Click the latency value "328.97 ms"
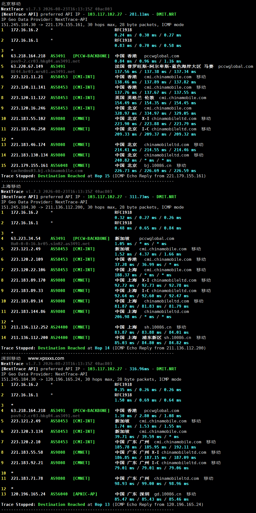This screenshot has width=256, height=513. point(126,113)
